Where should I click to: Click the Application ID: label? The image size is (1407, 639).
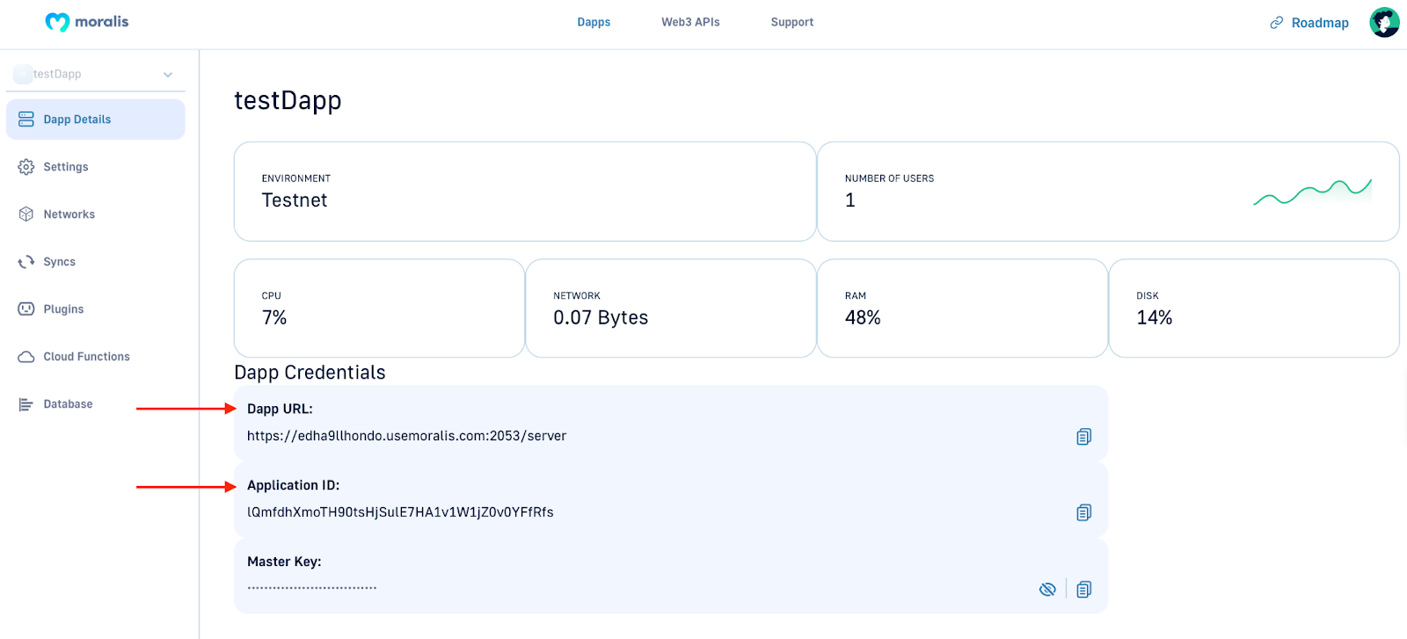(x=293, y=485)
